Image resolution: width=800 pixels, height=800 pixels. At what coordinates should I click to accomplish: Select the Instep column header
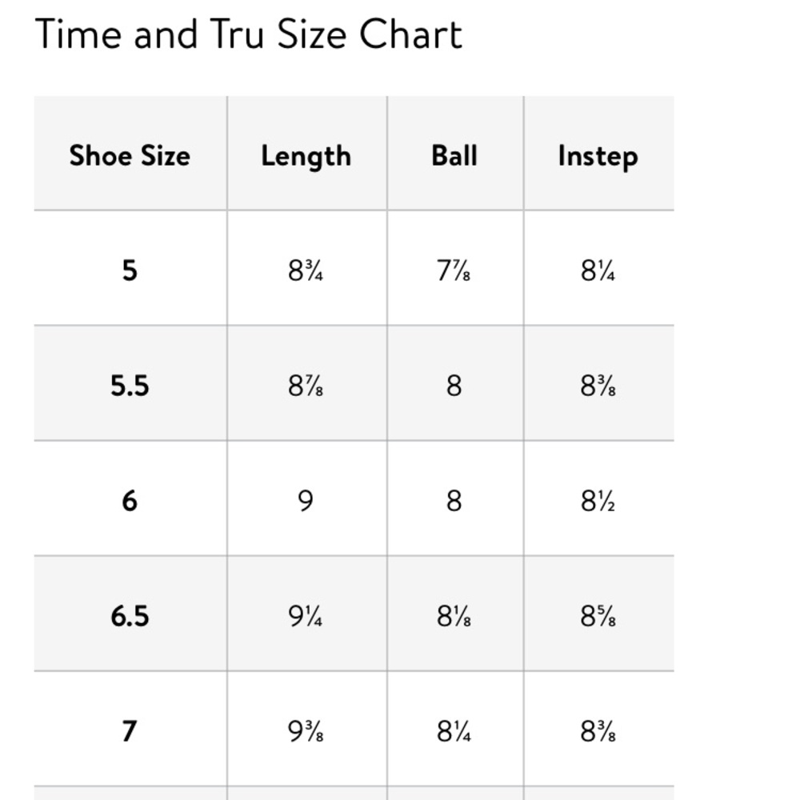[x=598, y=156]
